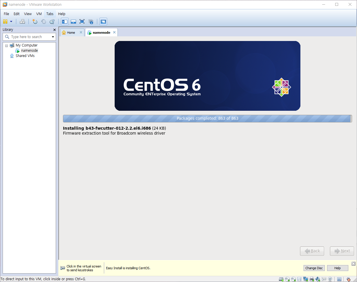Click the CentOS 6 banner image

[208, 76]
